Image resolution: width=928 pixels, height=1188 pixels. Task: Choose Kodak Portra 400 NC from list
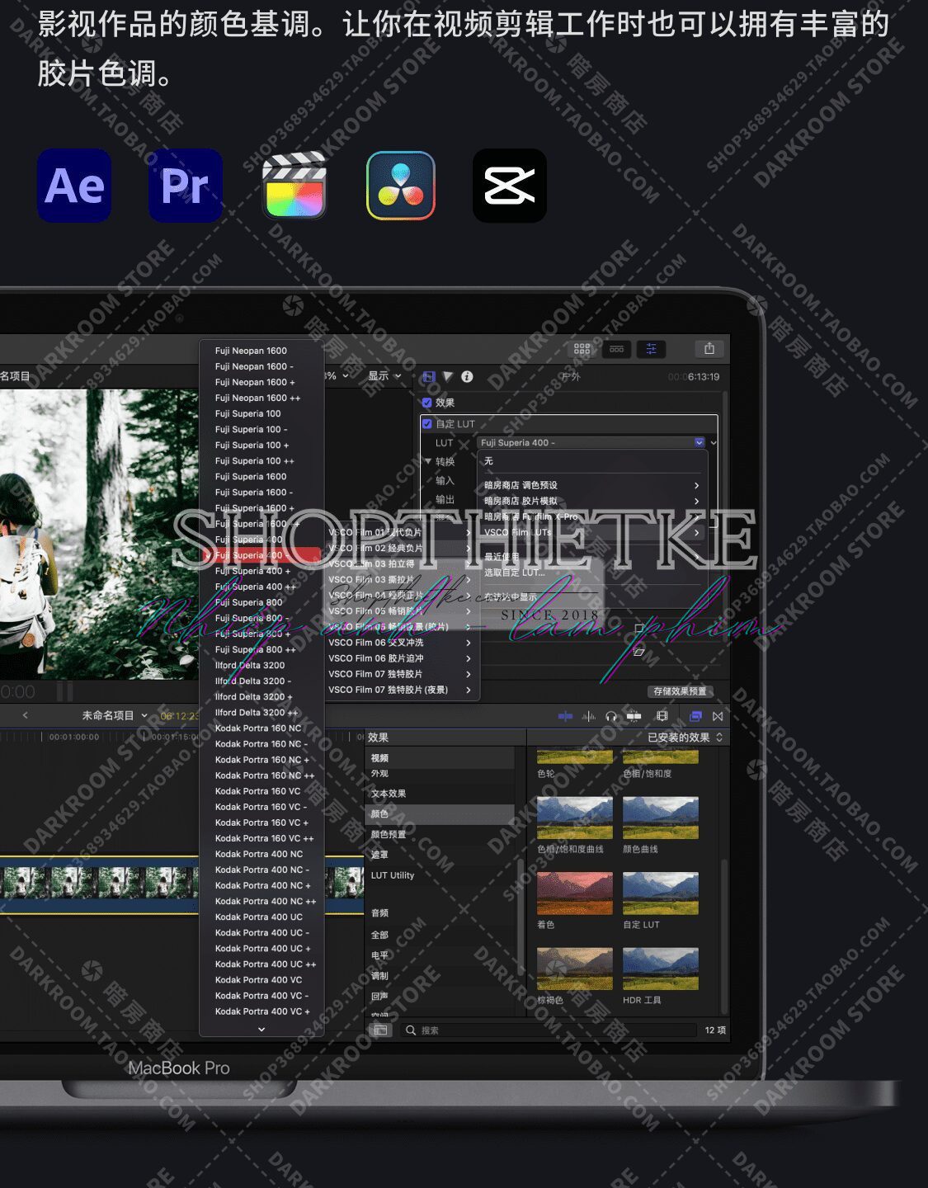tap(258, 854)
